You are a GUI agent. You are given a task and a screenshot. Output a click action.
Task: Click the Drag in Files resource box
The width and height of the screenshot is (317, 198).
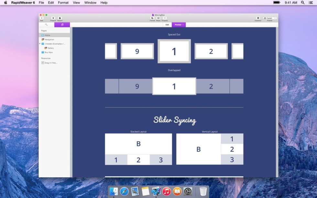49,63
